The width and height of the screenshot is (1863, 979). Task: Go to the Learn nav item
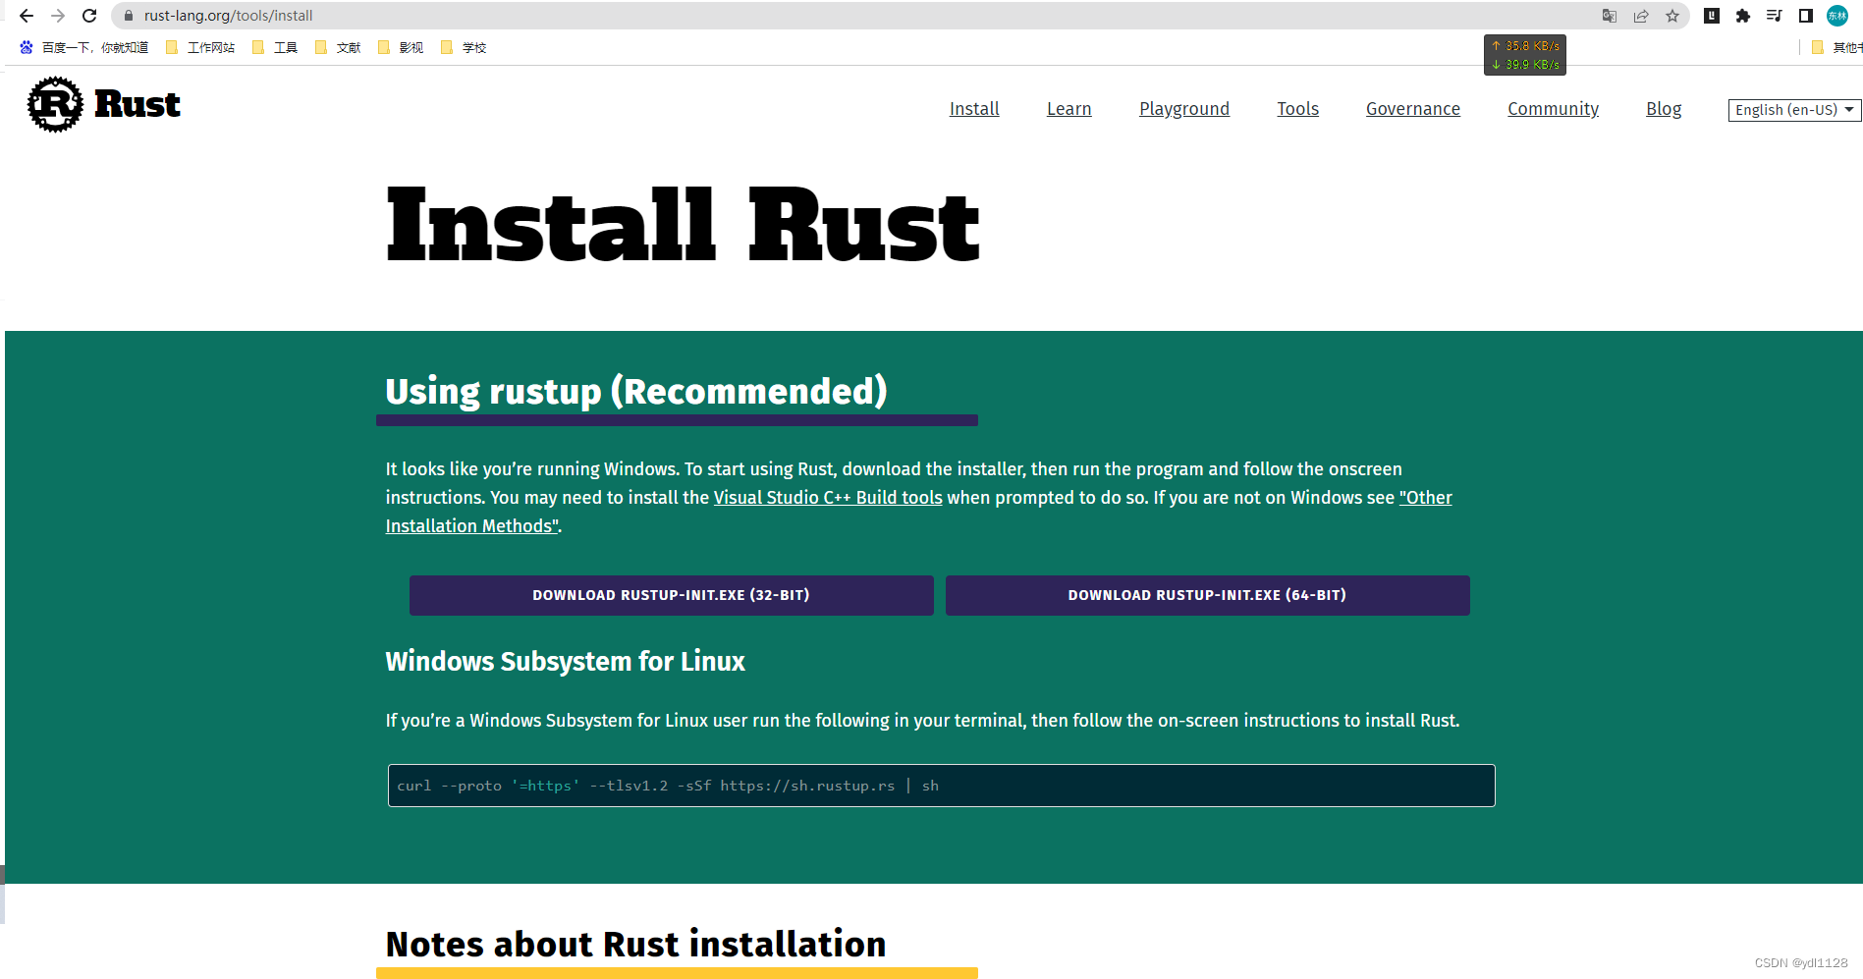[x=1068, y=109]
